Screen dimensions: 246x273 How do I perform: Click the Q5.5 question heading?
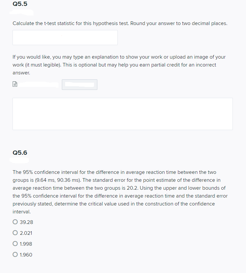tap(20, 4)
